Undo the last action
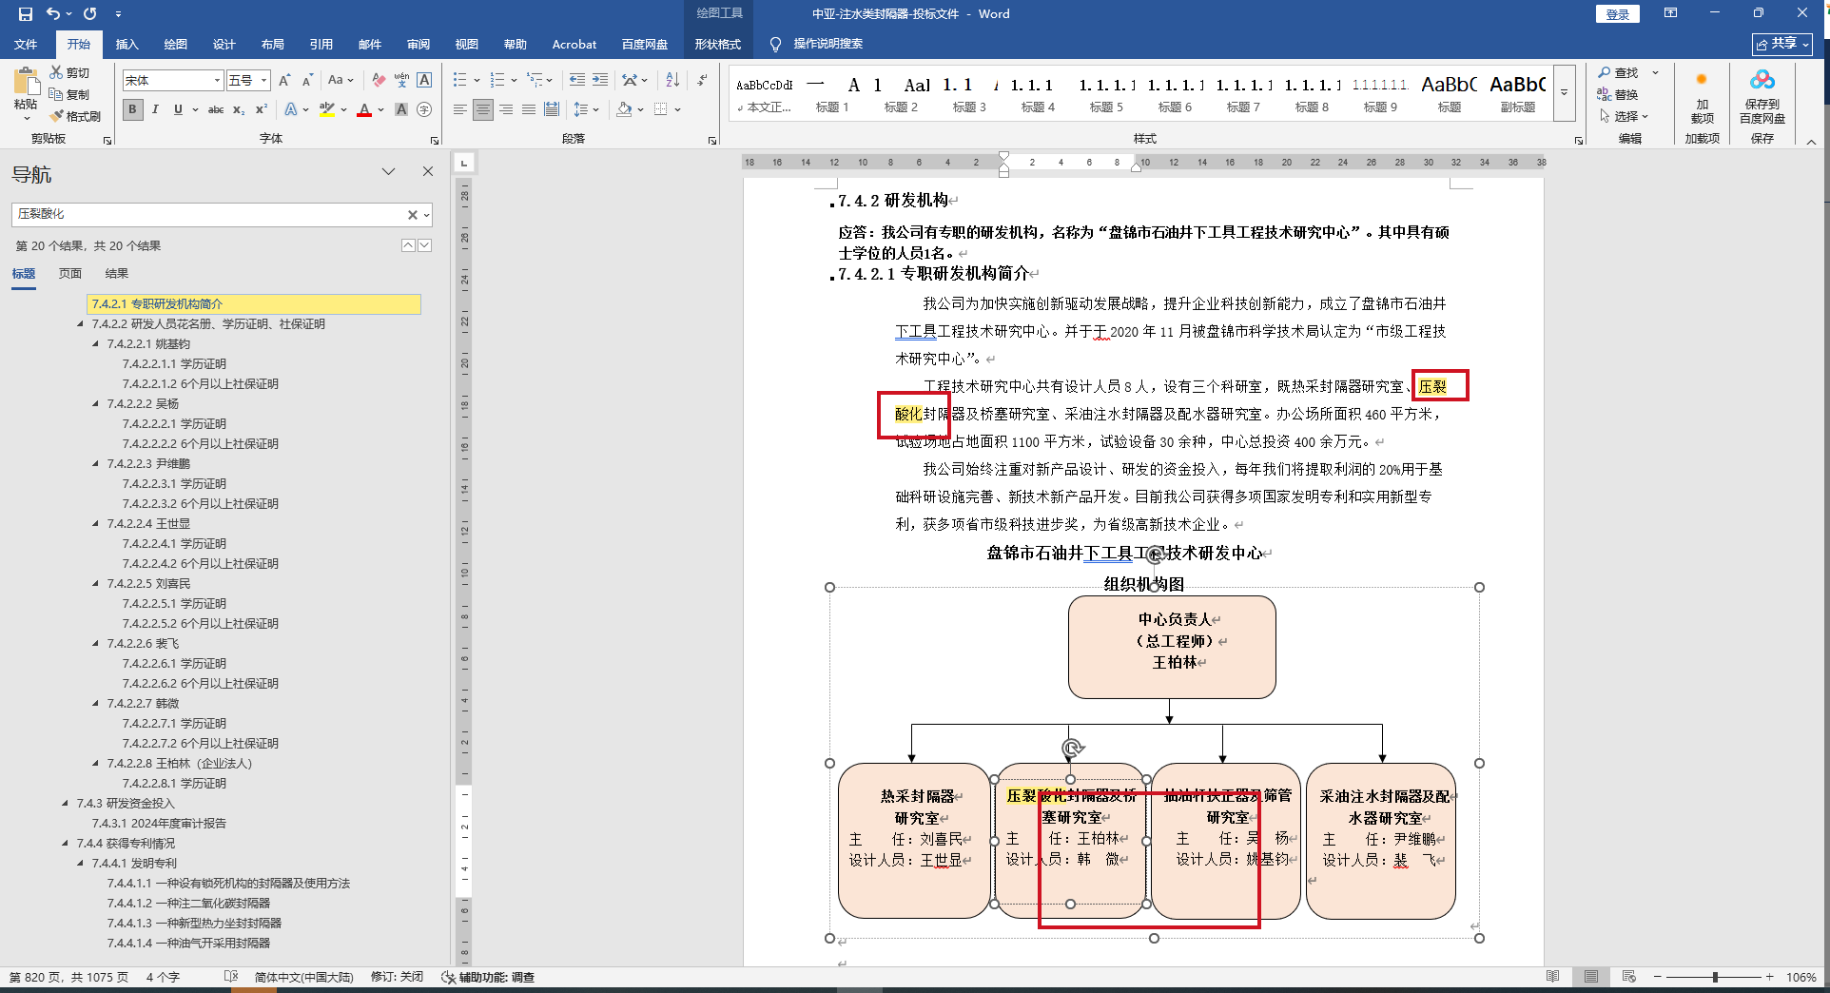Image resolution: width=1830 pixels, height=993 pixels. 53,14
